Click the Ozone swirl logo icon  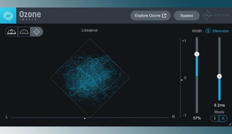click(x=8, y=16)
